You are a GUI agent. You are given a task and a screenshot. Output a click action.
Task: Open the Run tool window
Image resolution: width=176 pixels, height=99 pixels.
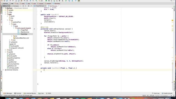pyautogui.click(x=41, y=93)
